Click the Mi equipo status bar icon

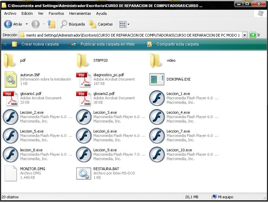coord(214,197)
